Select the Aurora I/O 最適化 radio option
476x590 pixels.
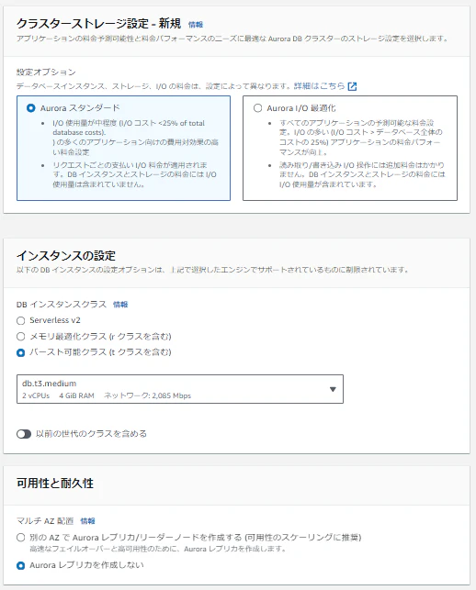coord(258,108)
